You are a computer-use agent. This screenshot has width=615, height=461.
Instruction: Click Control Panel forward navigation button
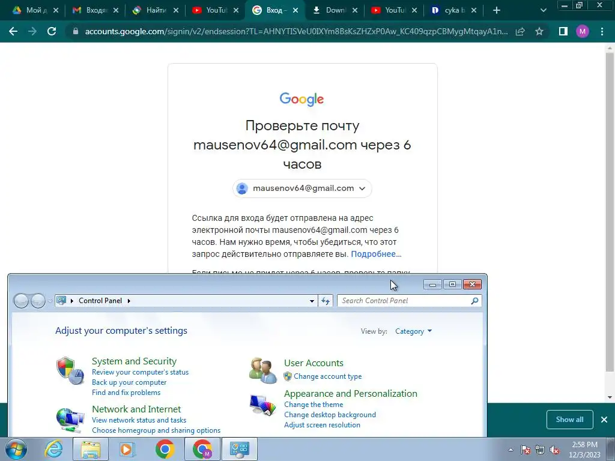point(38,301)
